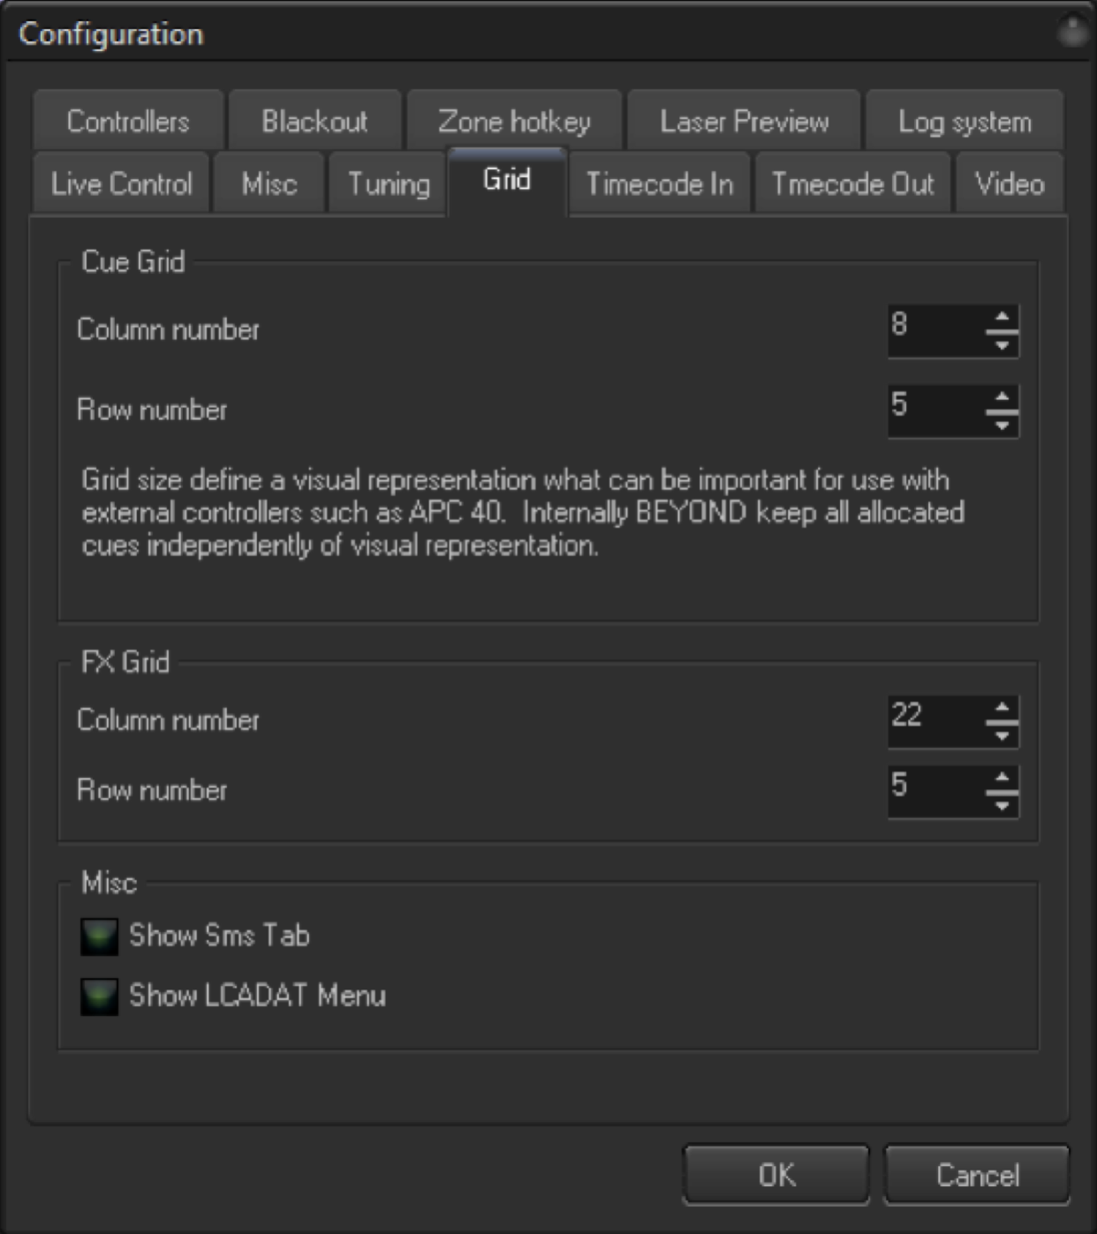Screen dimensions: 1097x1234
Task: Select the Zone hotkey tab
Action: 514,121
